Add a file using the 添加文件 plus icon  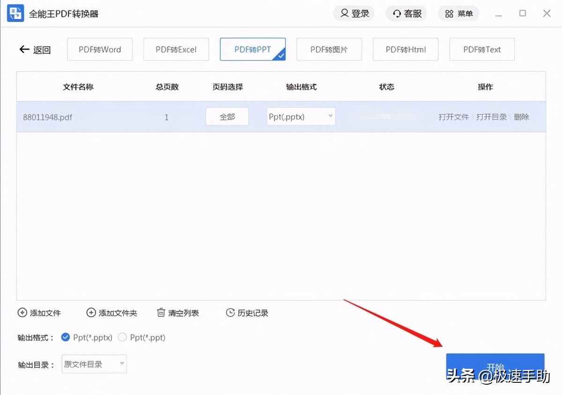click(22, 313)
